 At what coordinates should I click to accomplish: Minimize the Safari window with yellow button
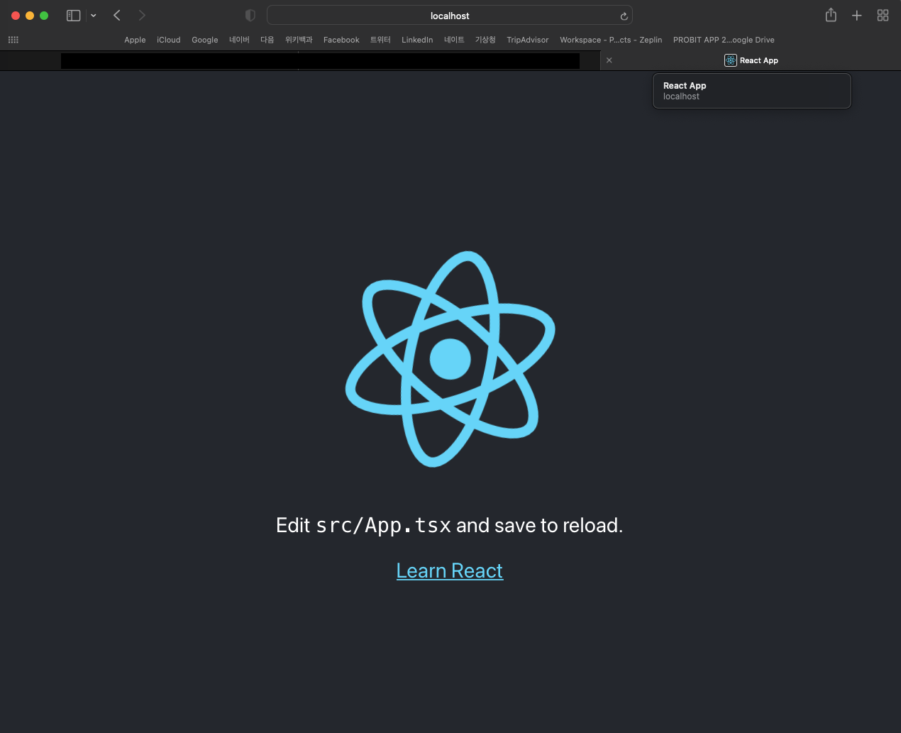click(x=30, y=16)
